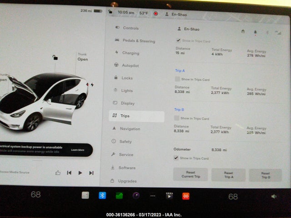This screenshot has width=291, height=218.
Task: Adjust passenger temperature 68
Action: 233,197
